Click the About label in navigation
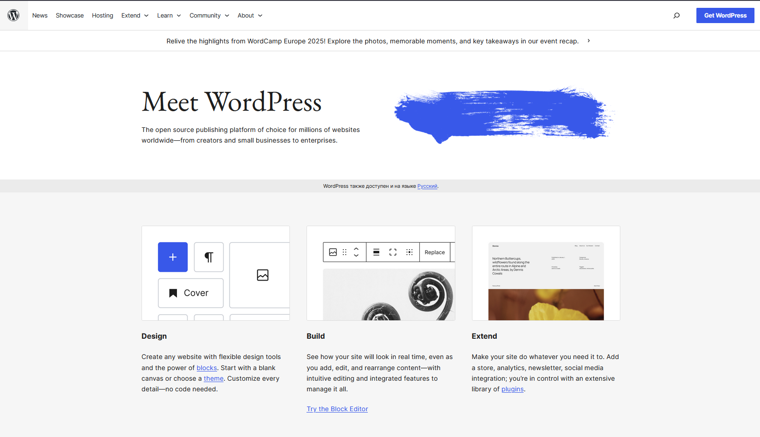Image resolution: width=760 pixels, height=437 pixels. pos(246,16)
